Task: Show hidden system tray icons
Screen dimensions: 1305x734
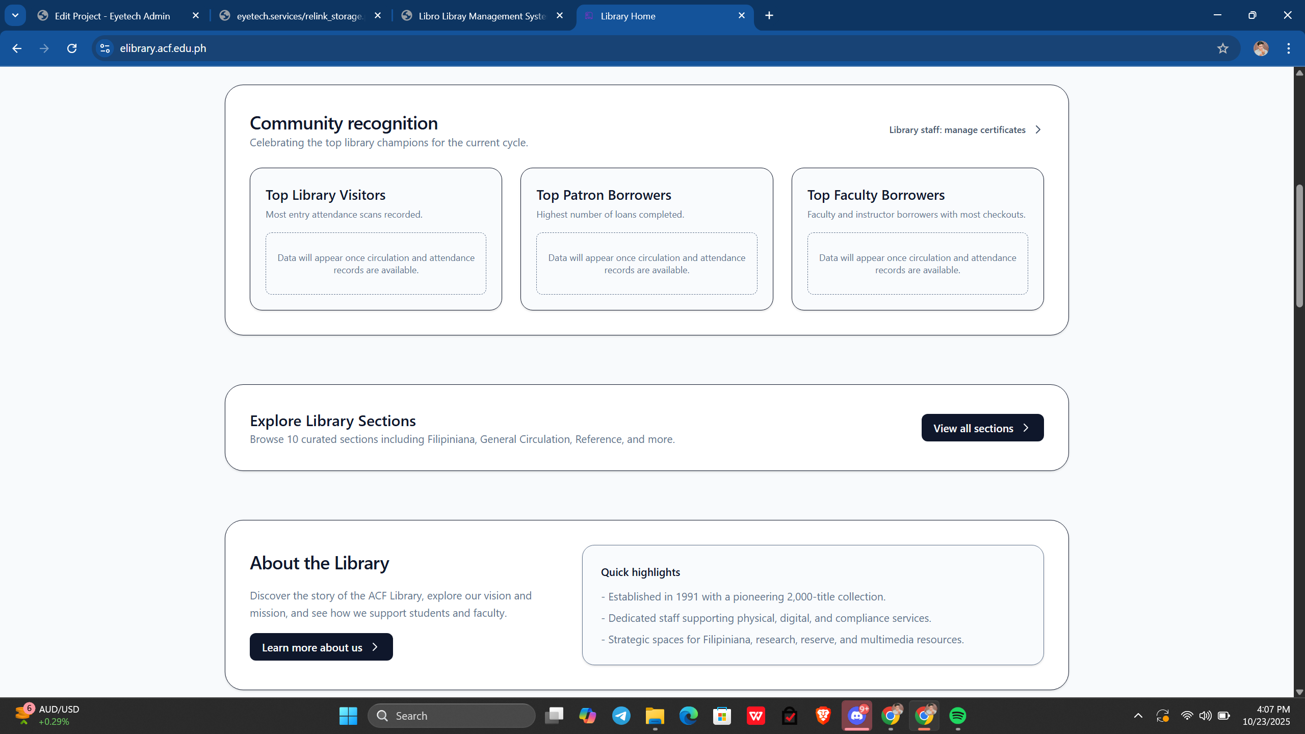Action: point(1138,716)
